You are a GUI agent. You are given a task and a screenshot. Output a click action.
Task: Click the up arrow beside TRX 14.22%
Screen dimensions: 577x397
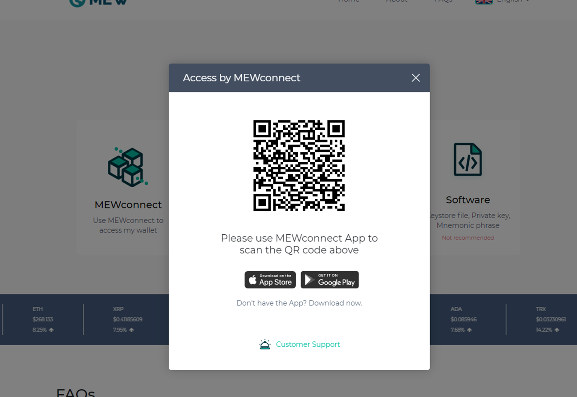coord(557,330)
